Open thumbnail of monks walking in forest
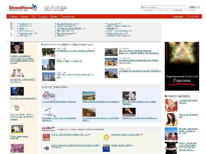206x154 pixels. [48, 52]
